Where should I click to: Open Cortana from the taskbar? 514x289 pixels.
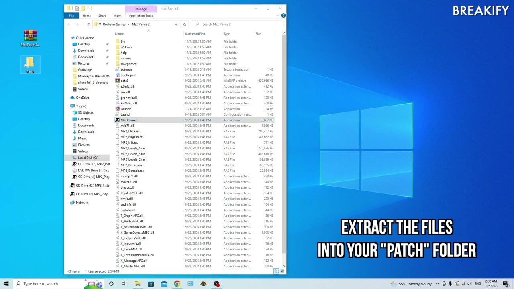[111, 284]
